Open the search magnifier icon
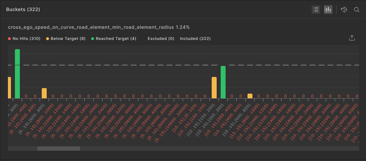The image size is (366, 161). pyautogui.click(x=356, y=10)
